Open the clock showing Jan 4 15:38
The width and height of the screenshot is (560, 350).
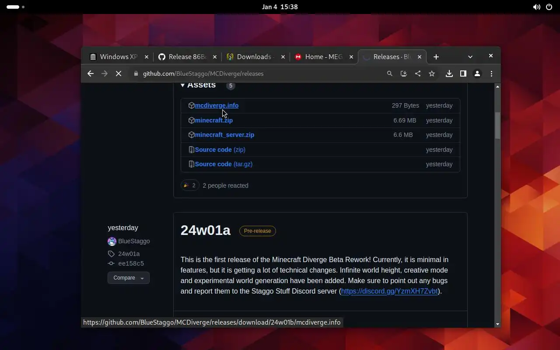click(x=280, y=7)
